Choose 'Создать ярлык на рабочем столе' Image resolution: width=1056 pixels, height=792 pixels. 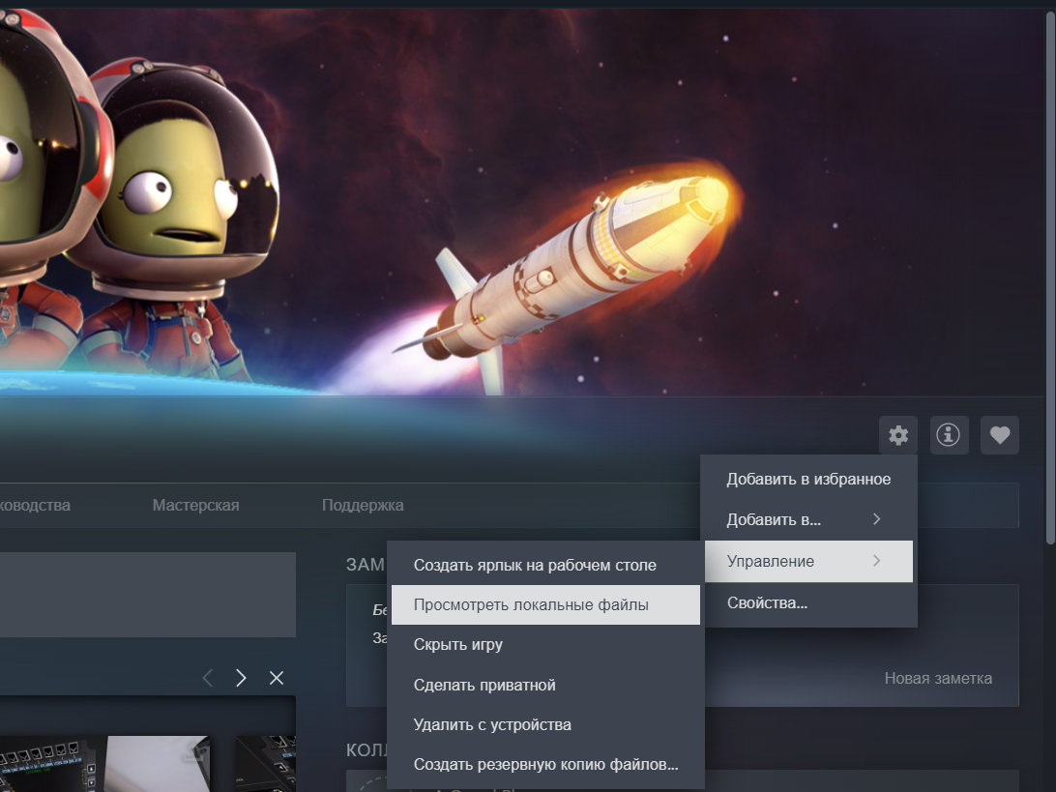[545, 565]
